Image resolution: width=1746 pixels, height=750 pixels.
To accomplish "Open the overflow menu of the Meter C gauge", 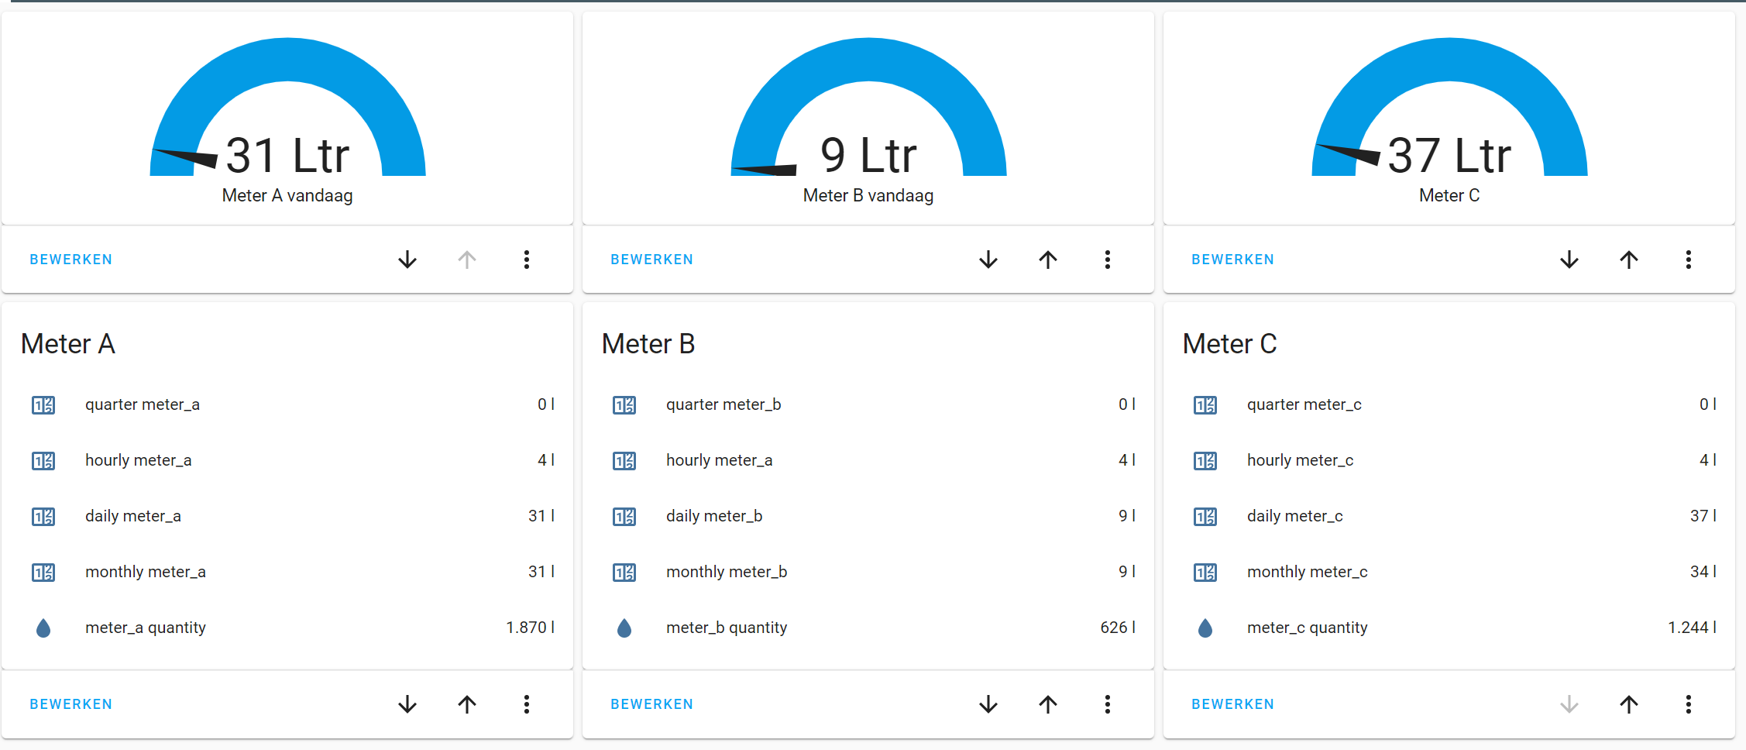I will tap(1689, 259).
